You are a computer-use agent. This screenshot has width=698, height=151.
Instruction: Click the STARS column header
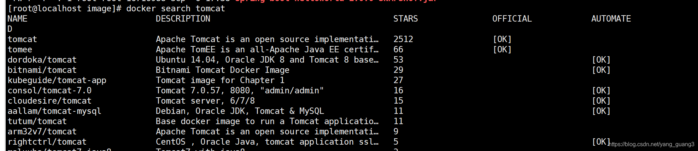405,19
